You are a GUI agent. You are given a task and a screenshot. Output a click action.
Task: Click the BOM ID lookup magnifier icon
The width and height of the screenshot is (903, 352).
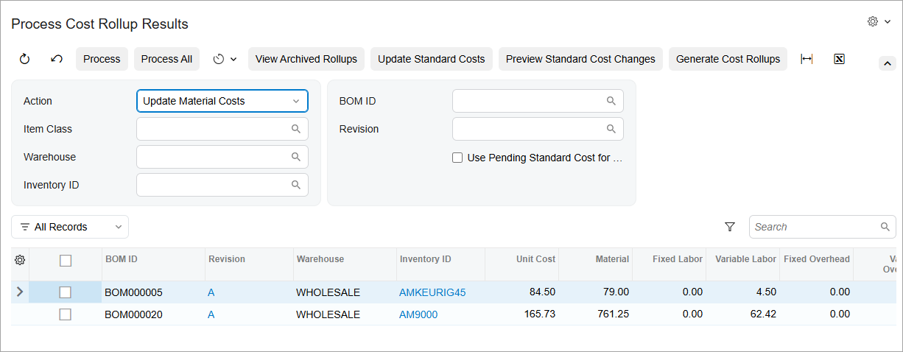(611, 101)
